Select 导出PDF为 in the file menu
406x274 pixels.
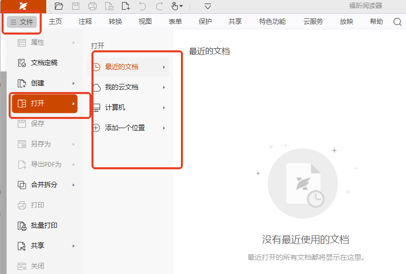point(45,165)
